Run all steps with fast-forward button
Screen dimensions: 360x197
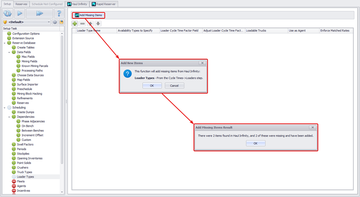point(39,13)
